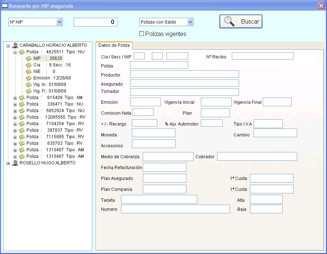Image resolution: width=327 pixels, height=254 pixels.
Task: Expand the Poliza 336471 node
Action: point(15,105)
